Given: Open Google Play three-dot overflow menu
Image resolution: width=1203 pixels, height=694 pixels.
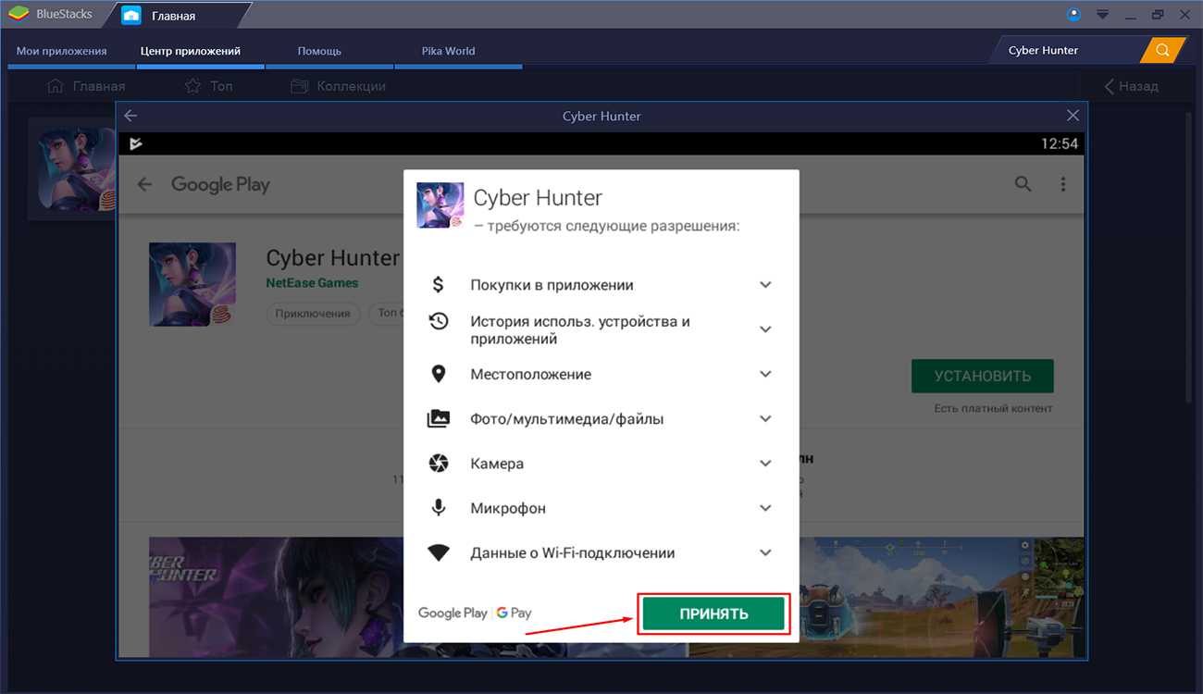Looking at the screenshot, I should 1063,183.
